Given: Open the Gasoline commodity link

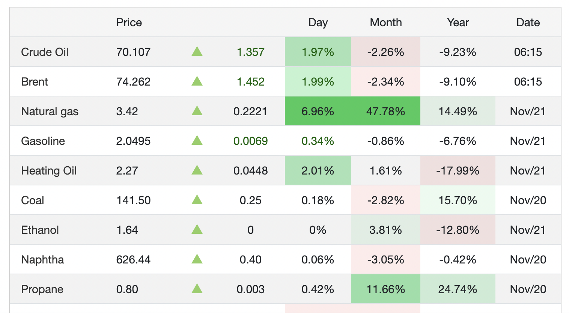Looking at the screenshot, I should point(43,141).
